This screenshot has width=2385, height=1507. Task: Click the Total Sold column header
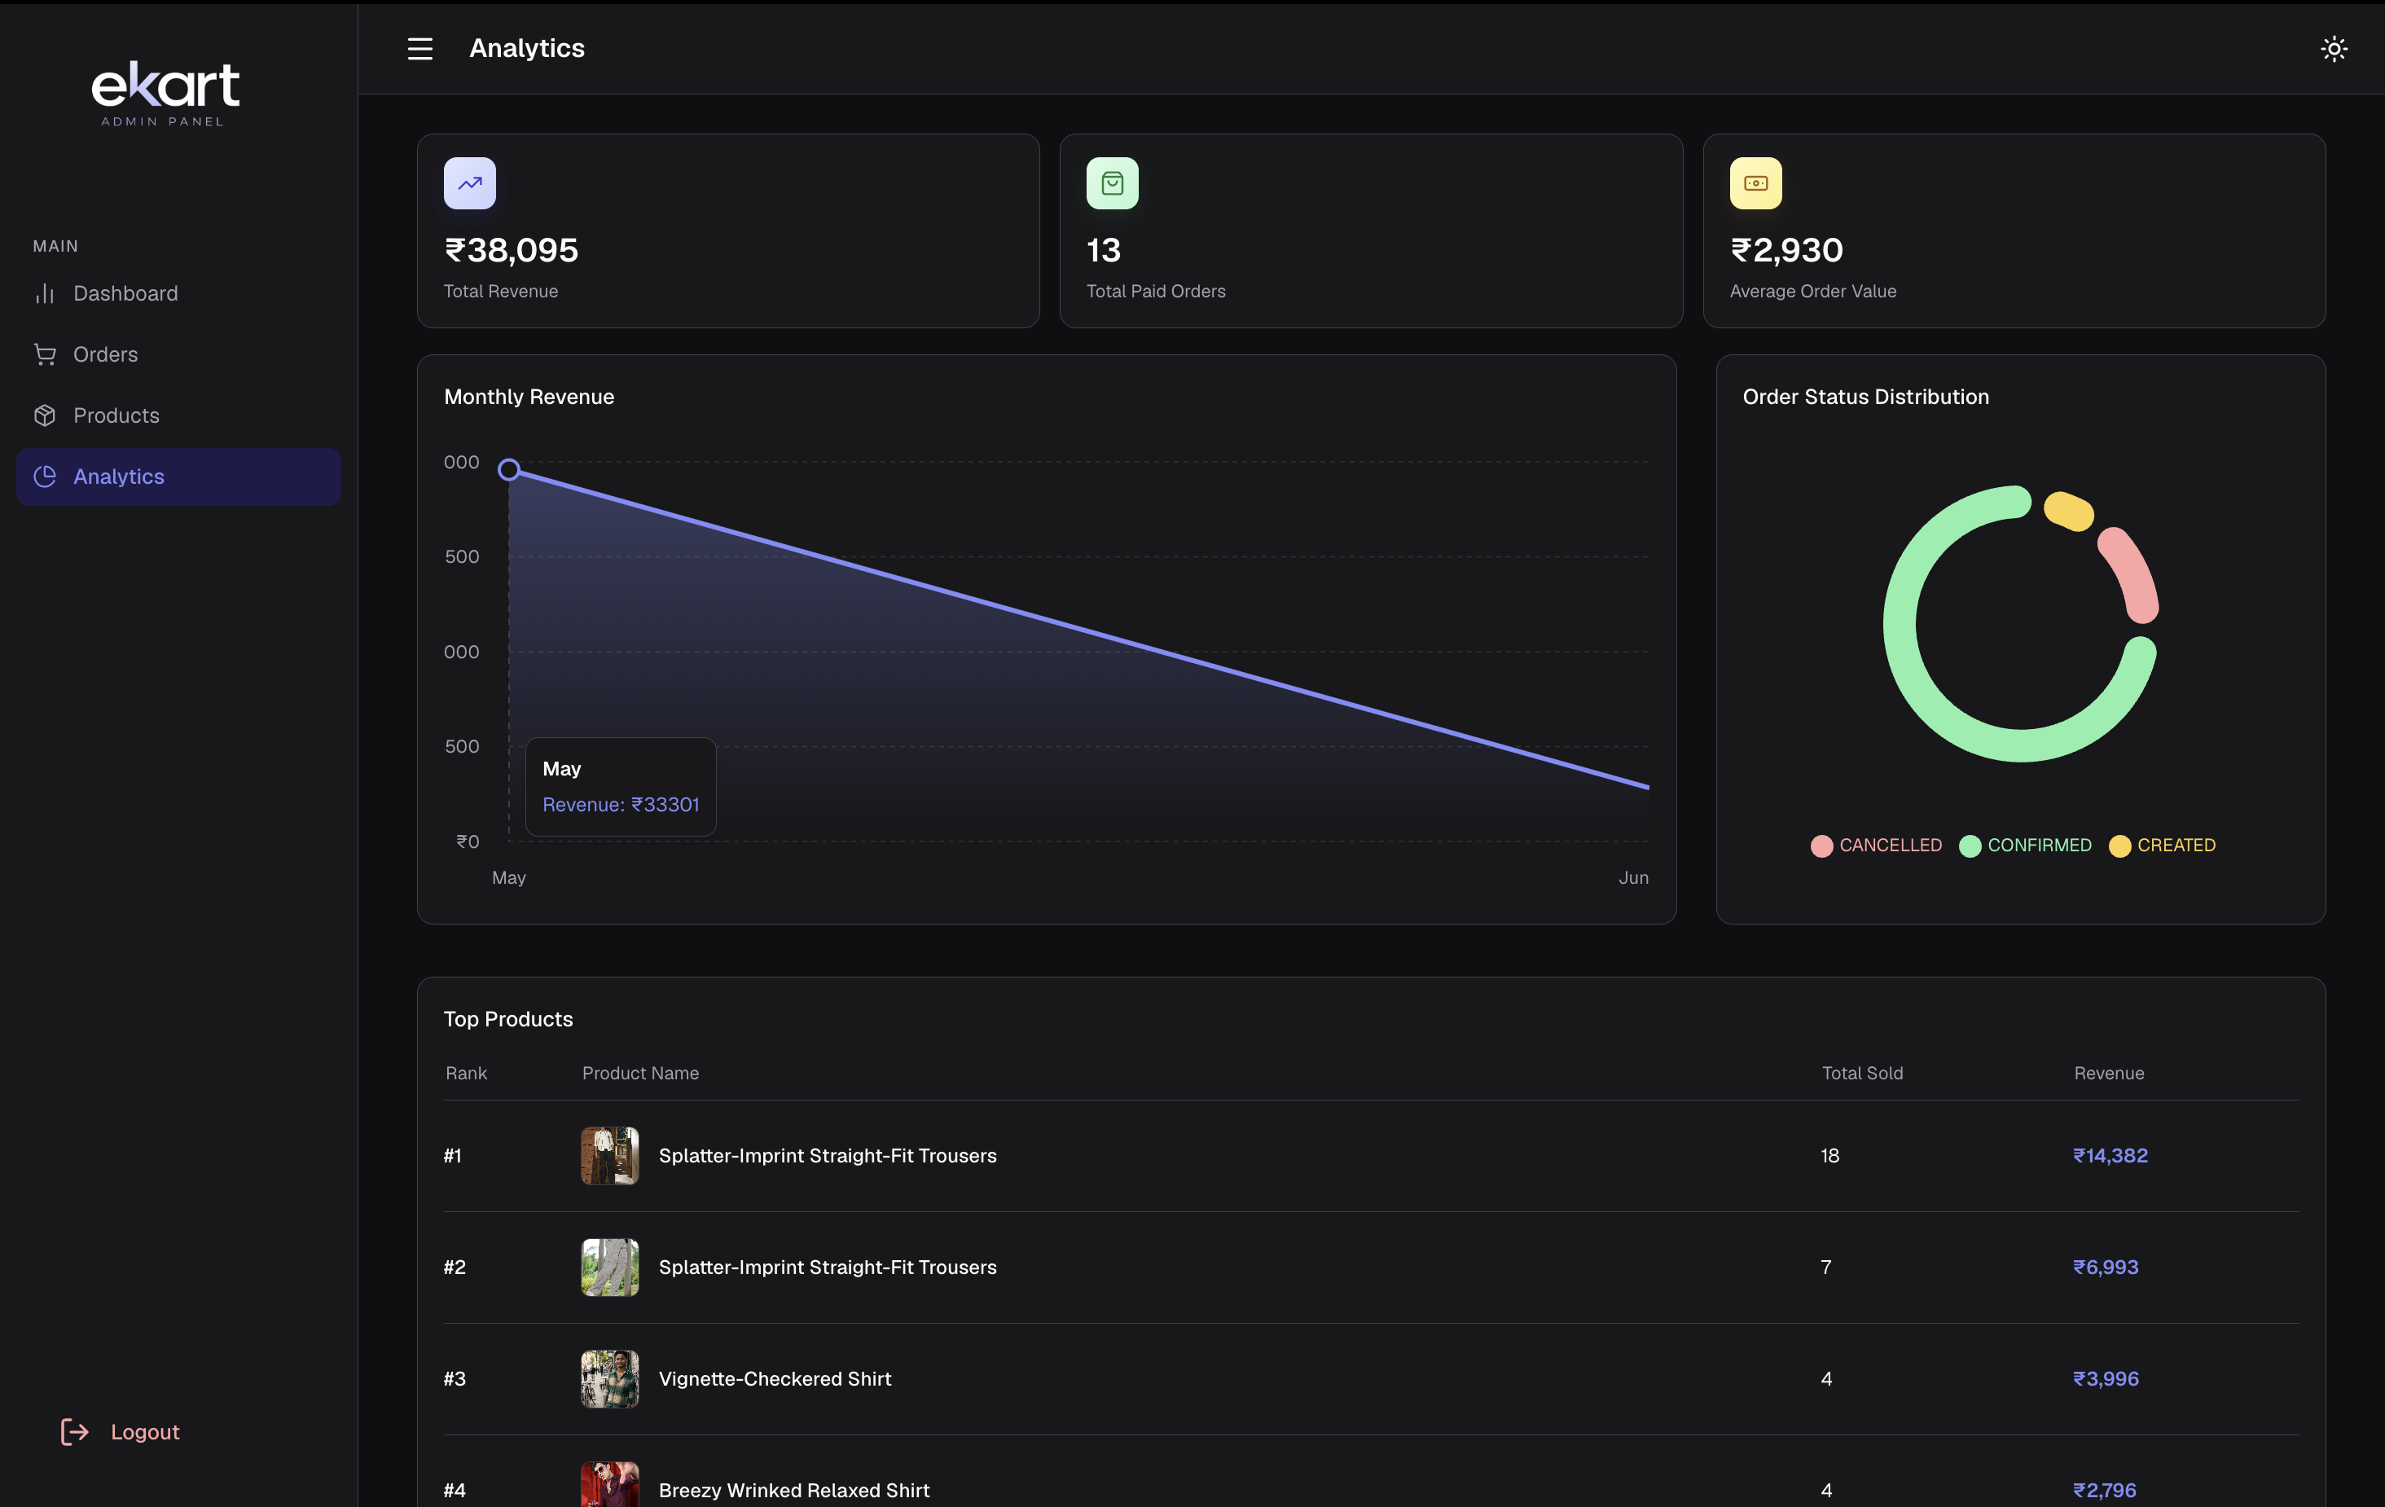1862,1073
